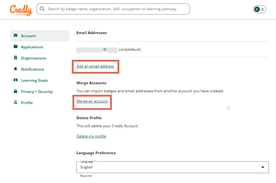Screen dimensions: 276x183
Task: Click the Learning Goals book icon
Action: tap(16, 80)
